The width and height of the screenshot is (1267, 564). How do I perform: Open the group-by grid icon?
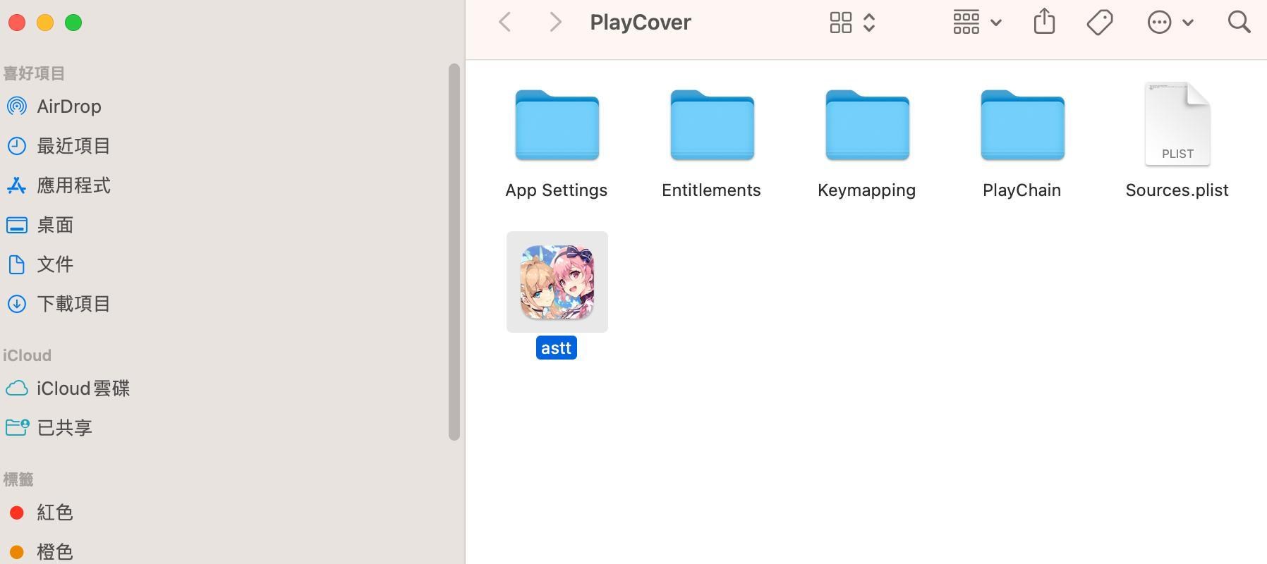tap(966, 23)
